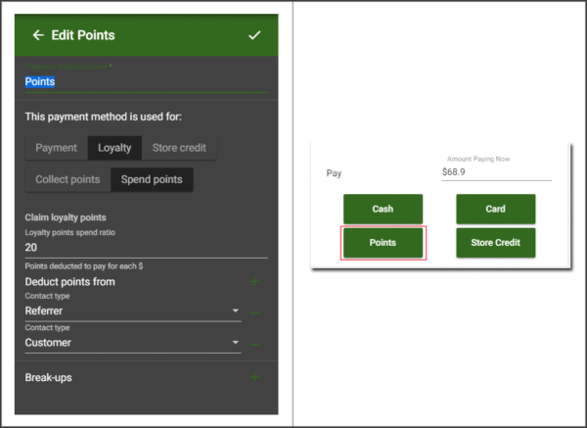Pay with the Cash button
This screenshot has width=587, height=428.
tap(383, 209)
